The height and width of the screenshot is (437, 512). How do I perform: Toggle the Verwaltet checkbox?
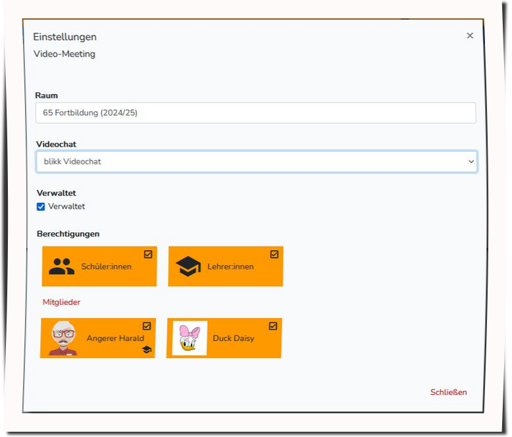point(41,207)
